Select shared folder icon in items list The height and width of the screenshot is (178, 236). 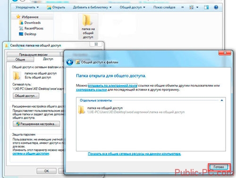[x=82, y=110]
